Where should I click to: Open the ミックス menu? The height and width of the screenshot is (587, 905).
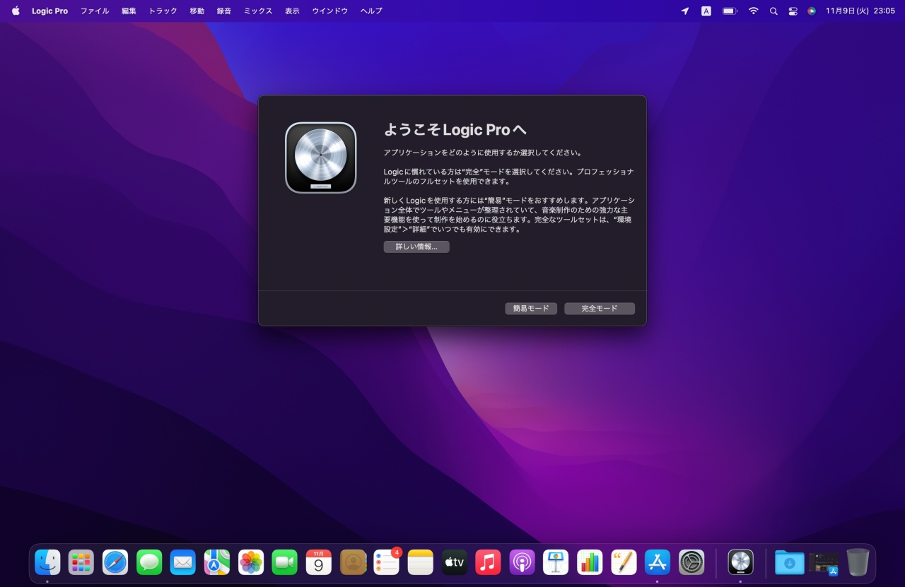(258, 11)
